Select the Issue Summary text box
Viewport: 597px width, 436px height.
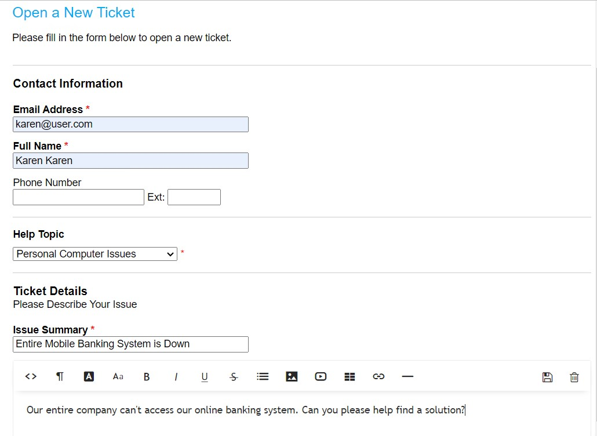point(130,344)
